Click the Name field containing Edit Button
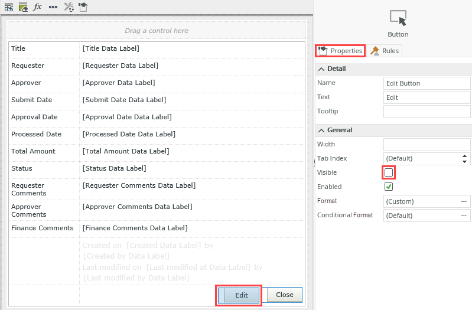The height and width of the screenshot is (310, 472). (x=427, y=83)
